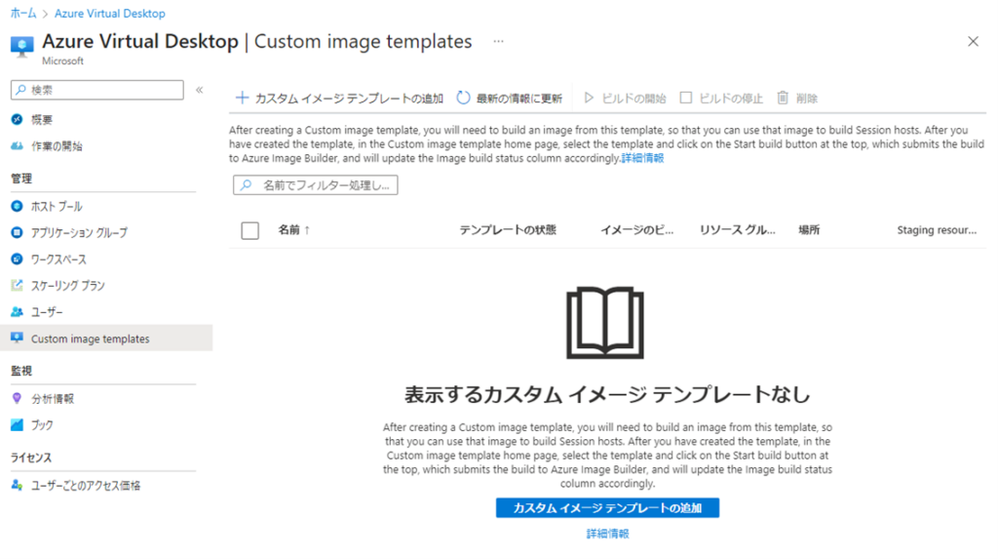Viewport: 998px width, 559px height.
Task: Open Custom image templates menu item
Action: tap(91, 339)
